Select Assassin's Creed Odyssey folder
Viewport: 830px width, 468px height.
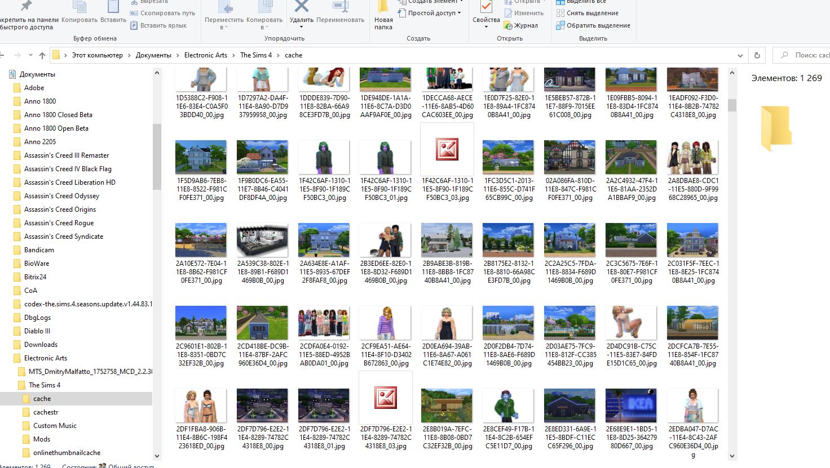[x=61, y=196]
